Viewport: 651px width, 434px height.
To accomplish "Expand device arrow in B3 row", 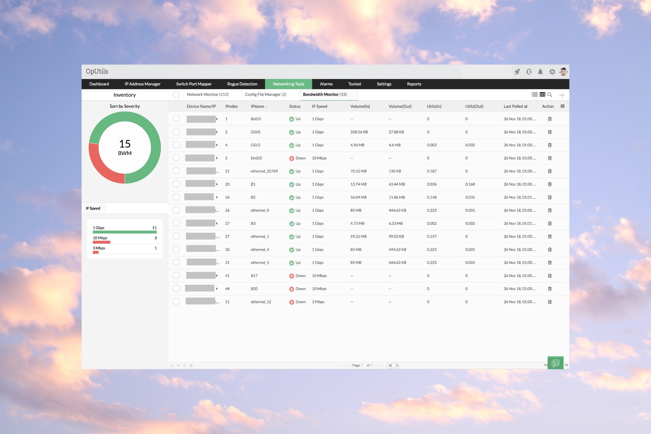I will [x=217, y=223].
